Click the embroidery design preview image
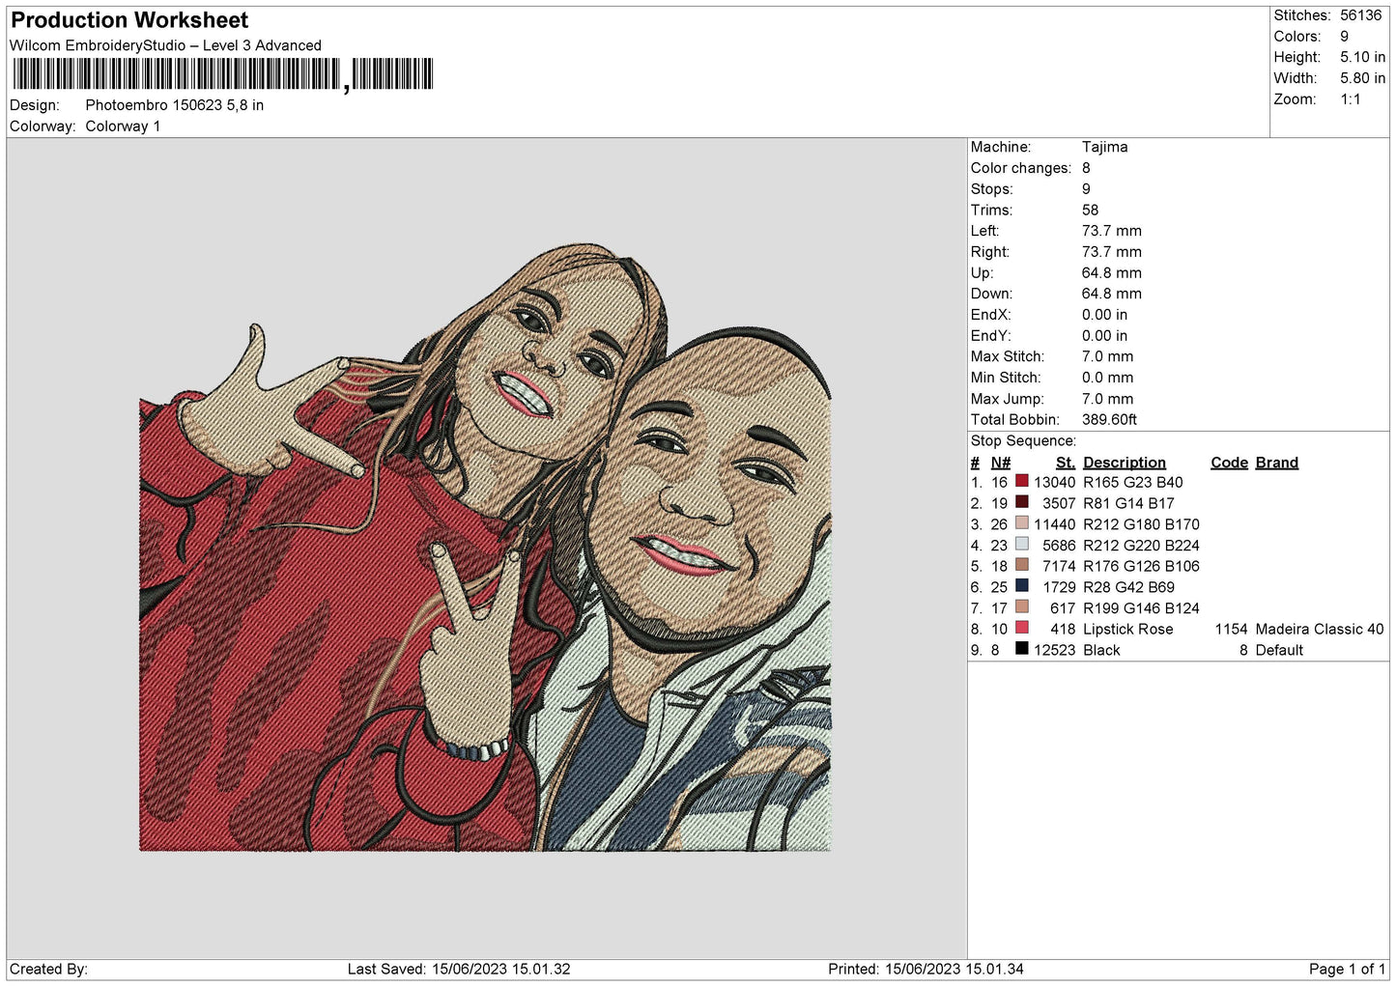The width and height of the screenshot is (1396, 986). tap(486, 546)
